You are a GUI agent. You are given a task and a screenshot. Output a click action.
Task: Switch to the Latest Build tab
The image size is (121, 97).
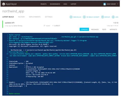8,17
